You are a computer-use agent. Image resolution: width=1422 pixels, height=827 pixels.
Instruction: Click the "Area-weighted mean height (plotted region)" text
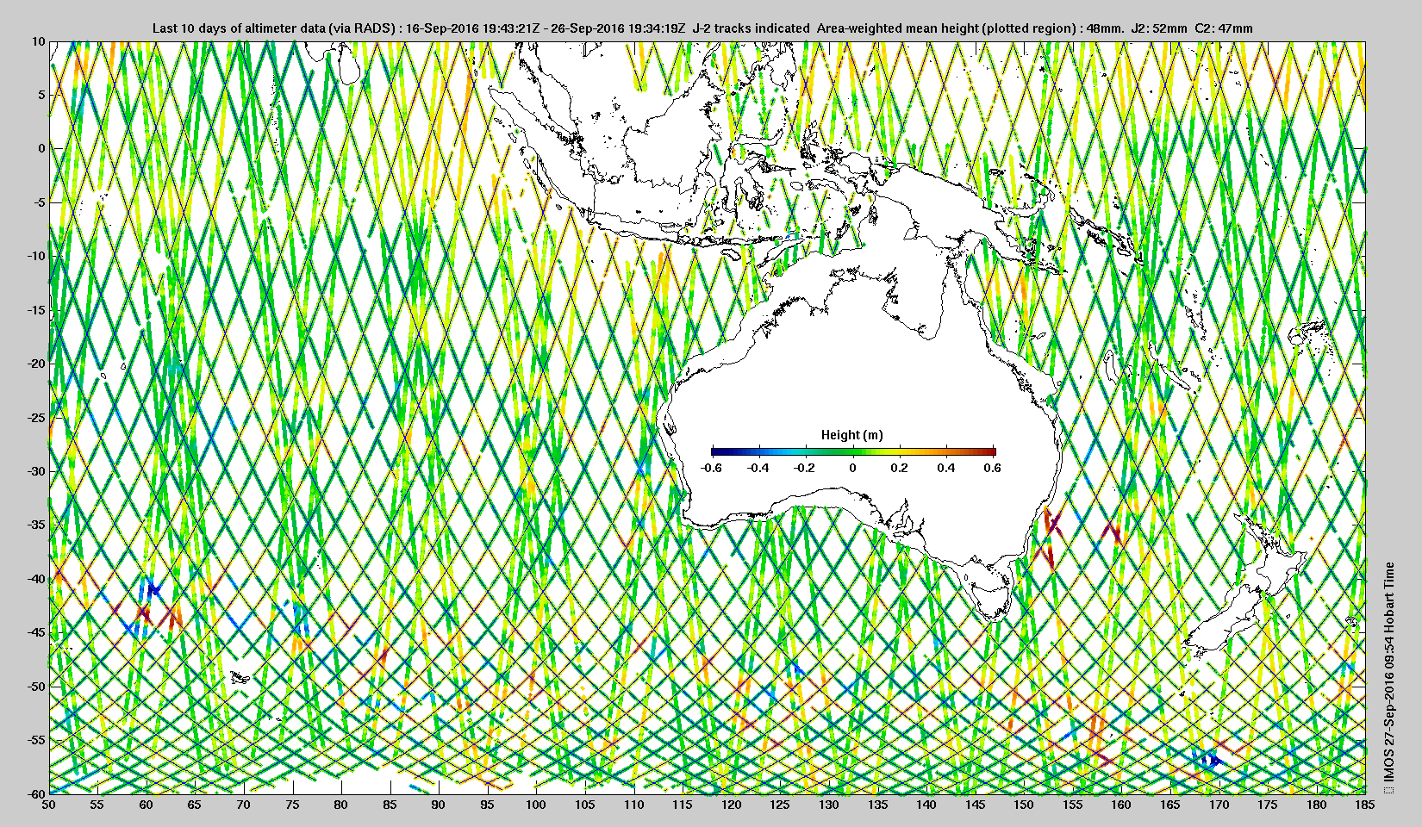click(946, 28)
